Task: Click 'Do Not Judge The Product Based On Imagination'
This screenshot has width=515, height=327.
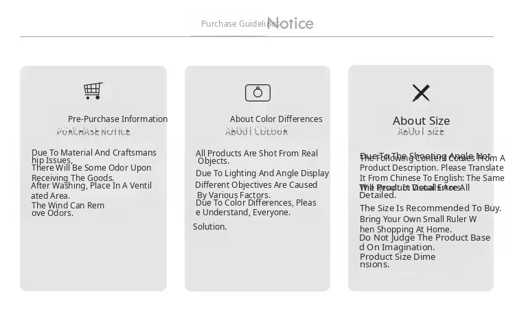Action: tap(424, 242)
